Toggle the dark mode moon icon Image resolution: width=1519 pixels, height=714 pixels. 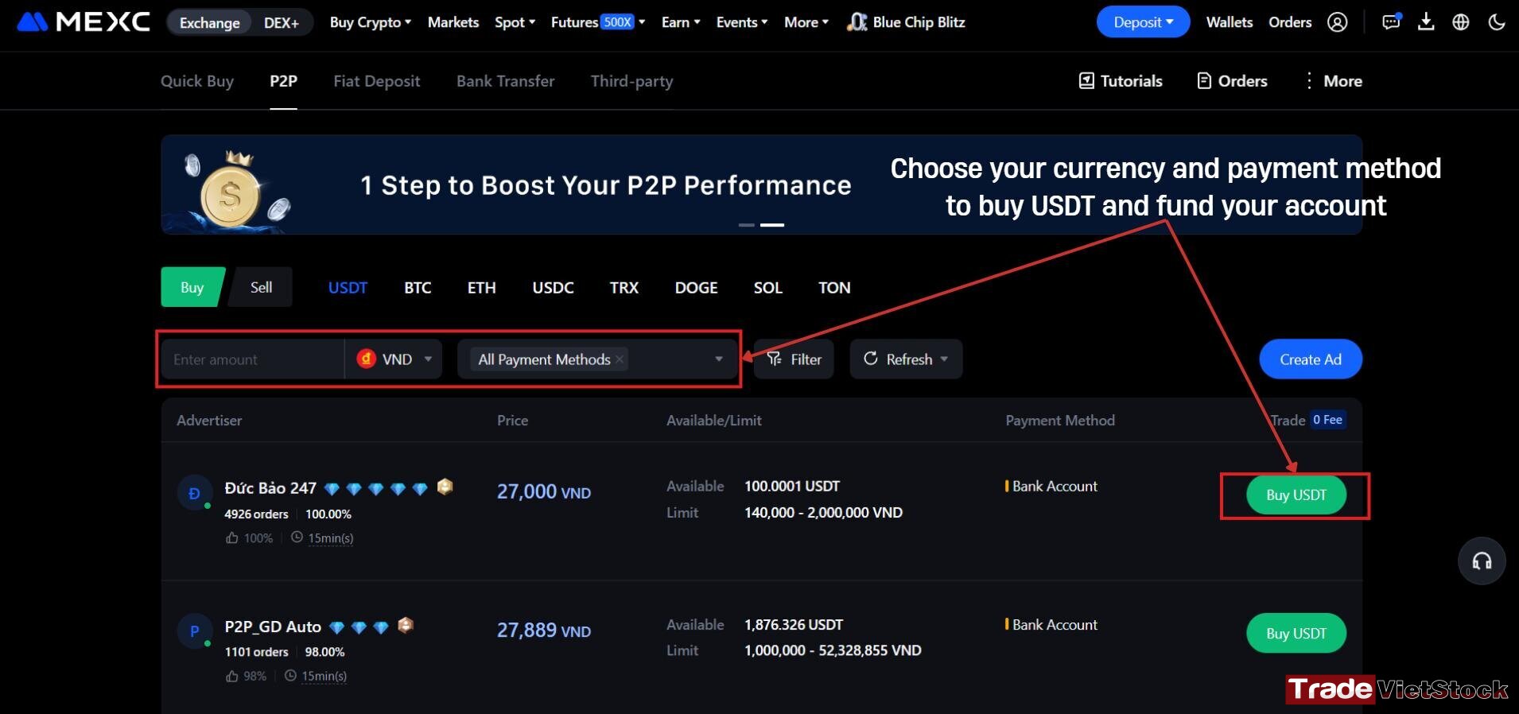(x=1497, y=21)
